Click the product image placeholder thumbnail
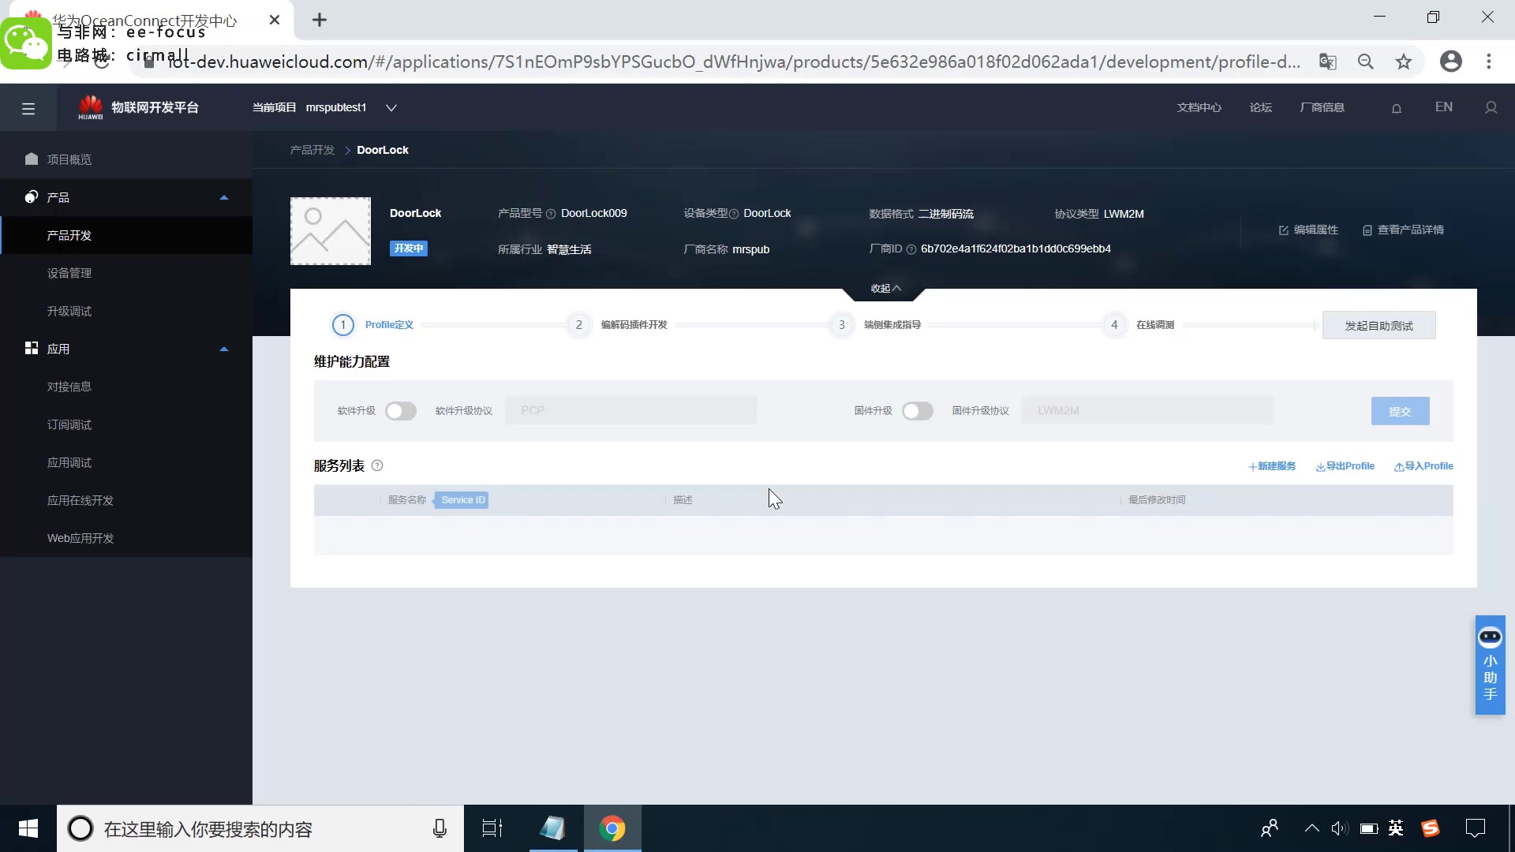The height and width of the screenshot is (852, 1515). [x=331, y=231]
